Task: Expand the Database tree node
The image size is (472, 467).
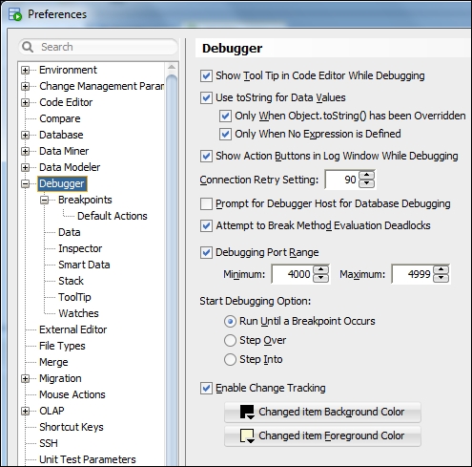Action: [x=25, y=135]
